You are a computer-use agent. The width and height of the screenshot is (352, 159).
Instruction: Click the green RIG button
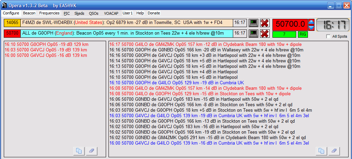pyautogui.click(x=303, y=34)
